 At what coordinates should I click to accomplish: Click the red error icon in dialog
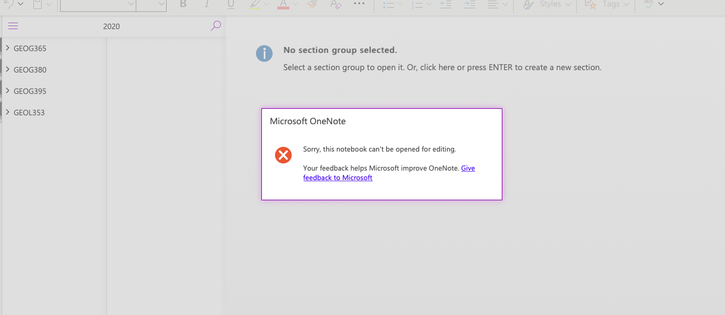click(x=283, y=155)
